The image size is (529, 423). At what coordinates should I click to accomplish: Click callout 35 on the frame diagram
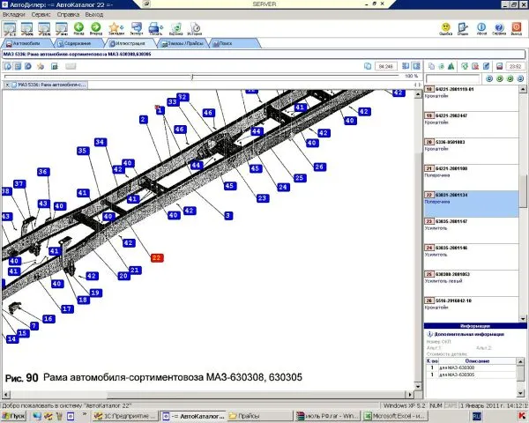pos(83,151)
